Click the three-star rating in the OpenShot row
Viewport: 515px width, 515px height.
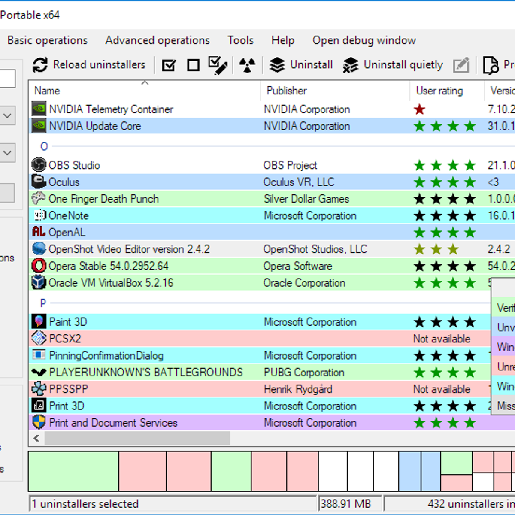coord(436,249)
